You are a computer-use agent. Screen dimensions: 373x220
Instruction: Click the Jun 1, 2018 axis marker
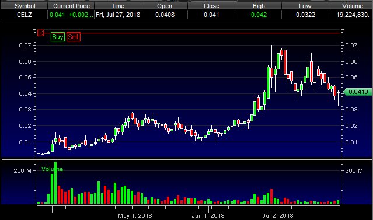coord(208,216)
